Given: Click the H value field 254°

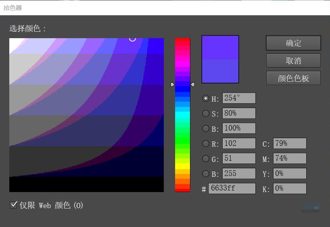Looking at the screenshot, I should [x=239, y=98].
